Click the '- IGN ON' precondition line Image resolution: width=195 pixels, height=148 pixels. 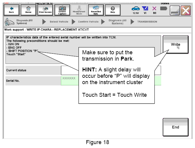[13, 44]
